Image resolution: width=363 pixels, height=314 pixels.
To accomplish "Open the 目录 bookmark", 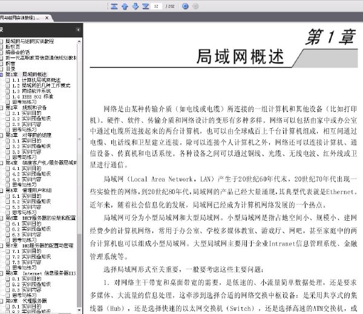I will (x=10, y=69).
